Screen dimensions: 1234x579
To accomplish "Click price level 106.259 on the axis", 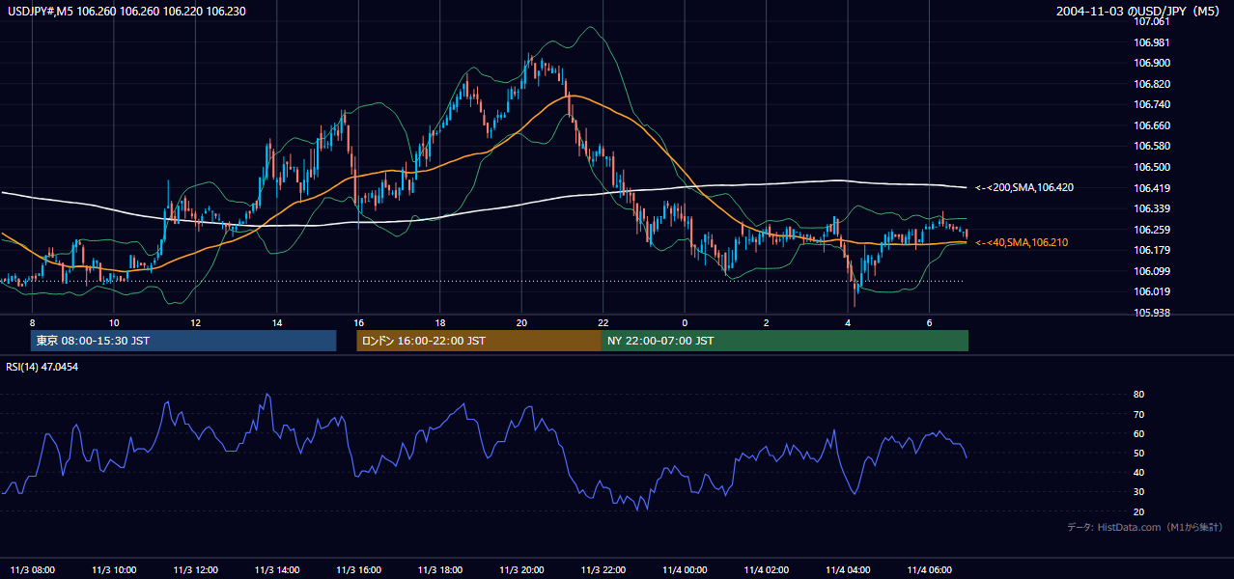I will click(1153, 230).
